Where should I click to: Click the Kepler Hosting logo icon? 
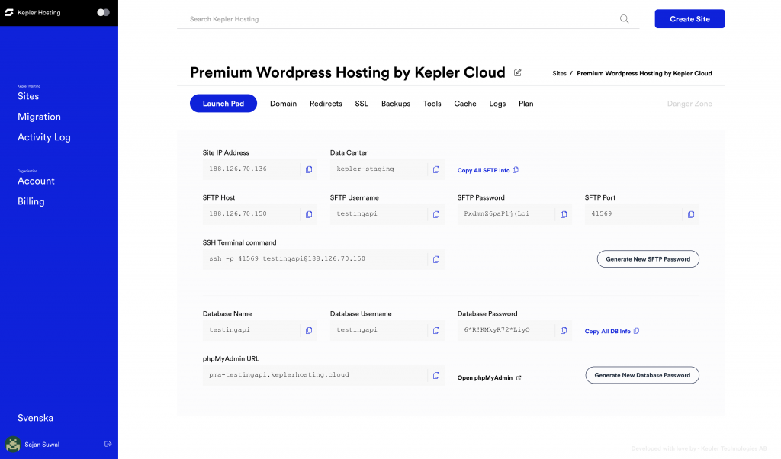pyautogui.click(x=9, y=12)
